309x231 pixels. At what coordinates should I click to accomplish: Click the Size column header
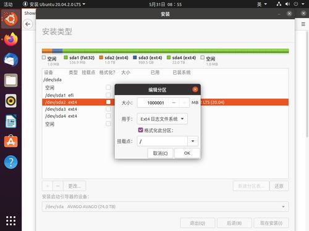125,72
